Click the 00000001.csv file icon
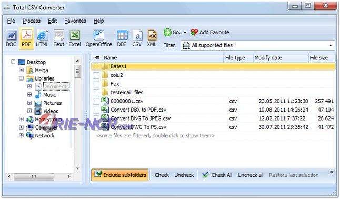Image resolution: width=340 pixels, height=199 pixels. (x=105, y=101)
